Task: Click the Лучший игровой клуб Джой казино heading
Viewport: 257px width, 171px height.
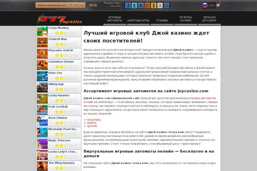Action: click(146, 37)
